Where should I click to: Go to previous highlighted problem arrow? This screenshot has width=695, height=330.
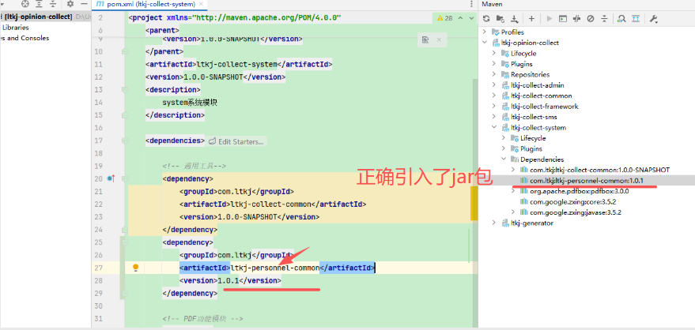(x=460, y=18)
